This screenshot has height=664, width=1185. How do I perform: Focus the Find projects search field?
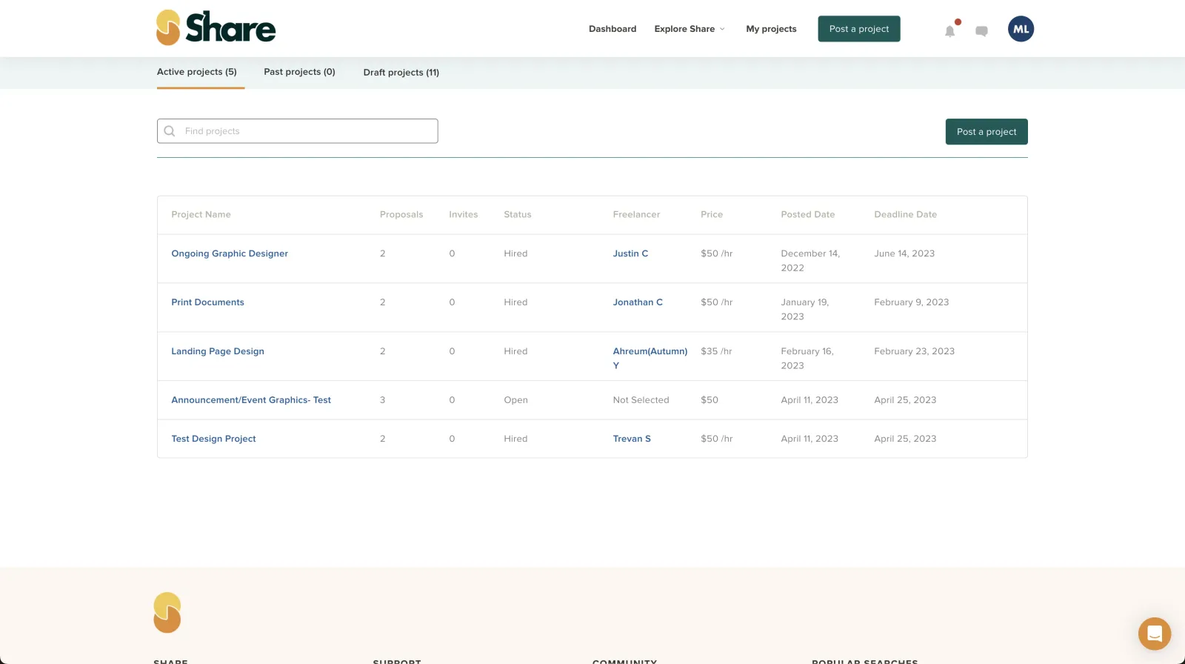297,131
